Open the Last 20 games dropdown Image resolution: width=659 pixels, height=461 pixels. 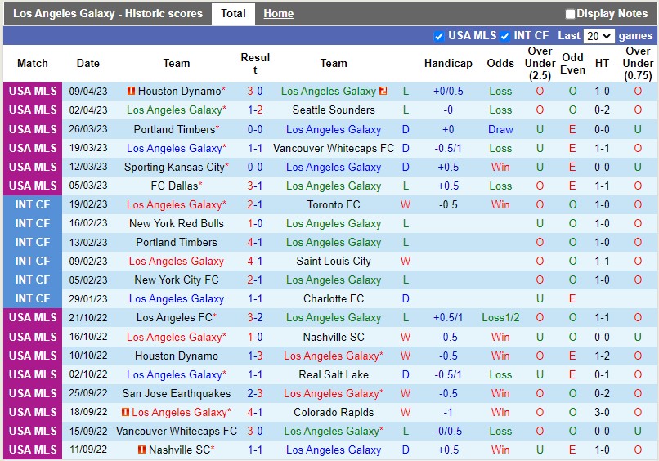pyautogui.click(x=598, y=36)
